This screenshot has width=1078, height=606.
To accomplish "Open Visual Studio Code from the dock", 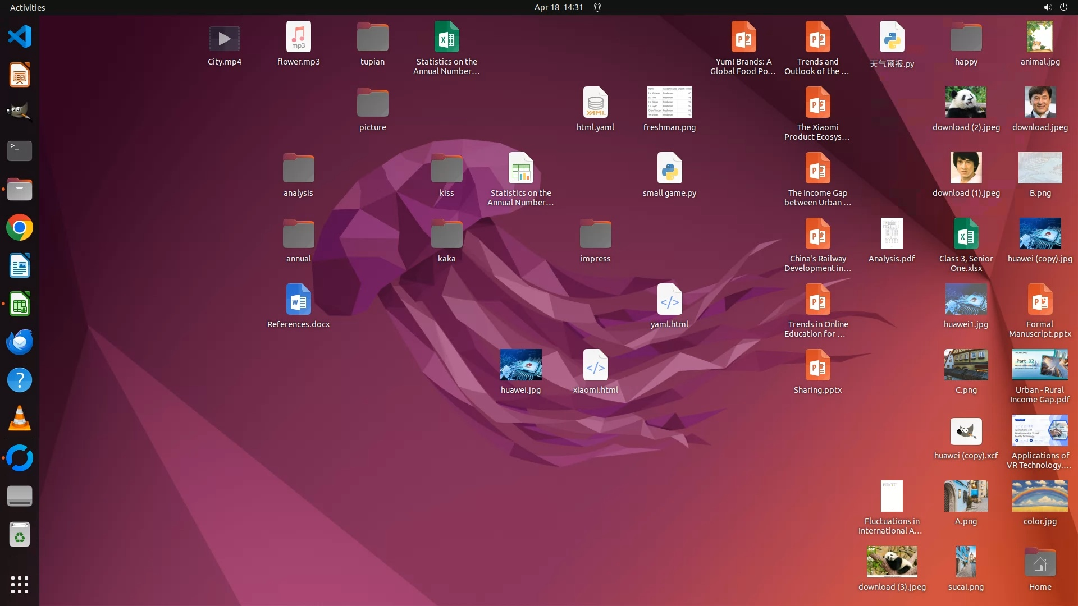I will pyautogui.click(x=20, y=37).
